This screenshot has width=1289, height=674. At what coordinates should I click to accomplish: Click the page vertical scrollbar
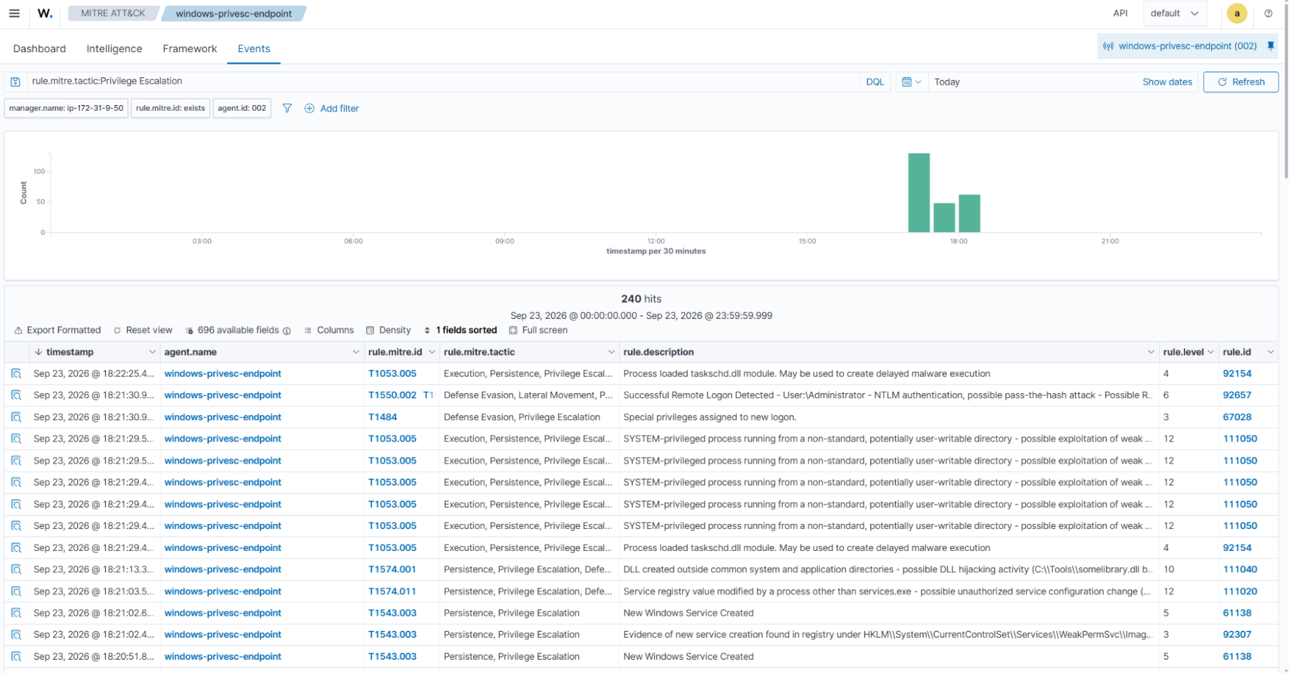pos(1286,90)
